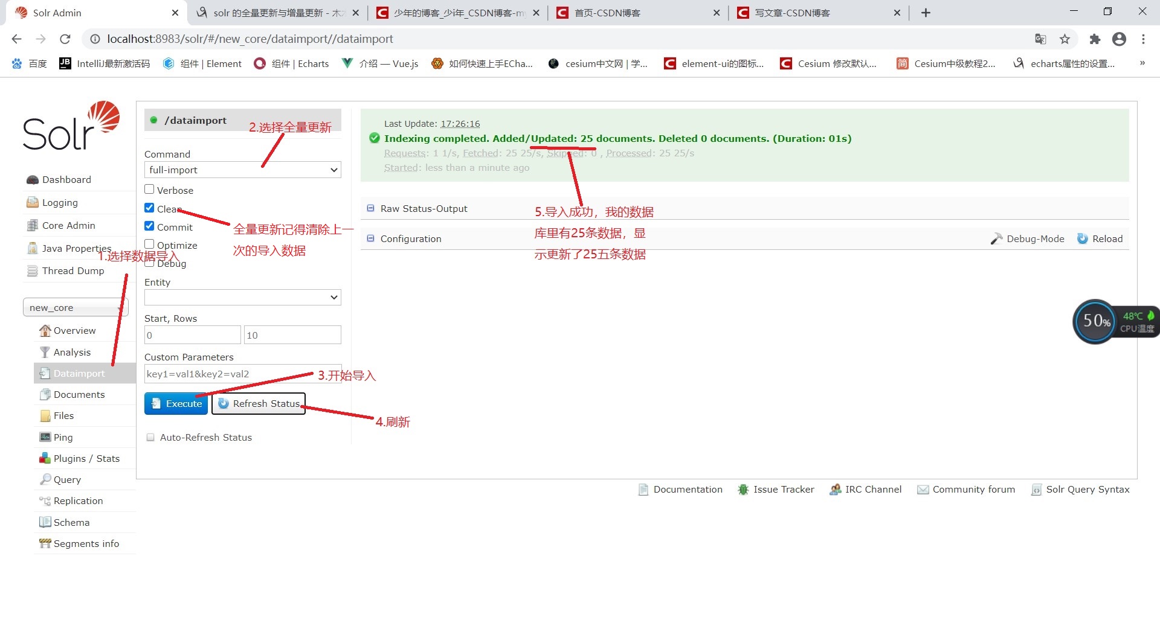Click the Rows value input field

pyautogui.click(x=292, y=335)
